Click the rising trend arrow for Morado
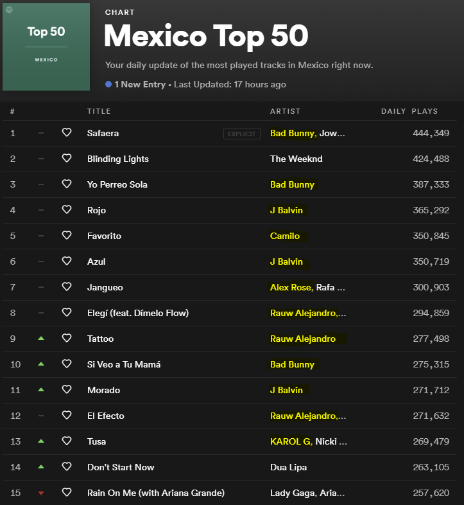Image resolution: width=464 pixels, height=505 pixels. point(41,390)
